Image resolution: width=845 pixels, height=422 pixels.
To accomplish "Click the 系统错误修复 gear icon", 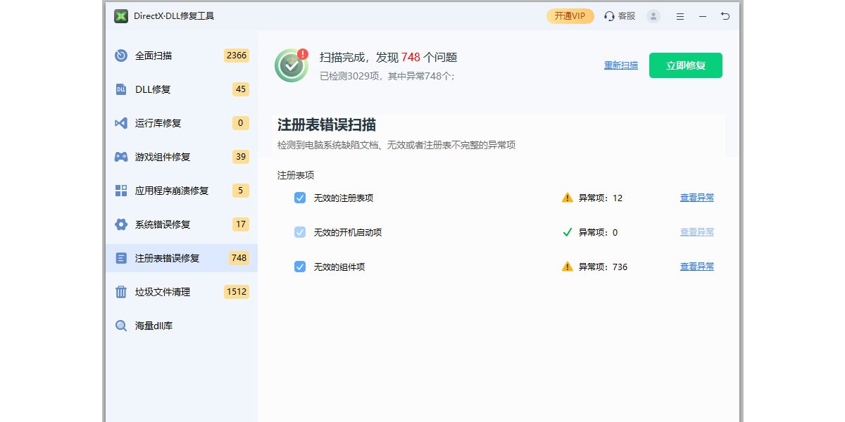I will coord(121,224).
